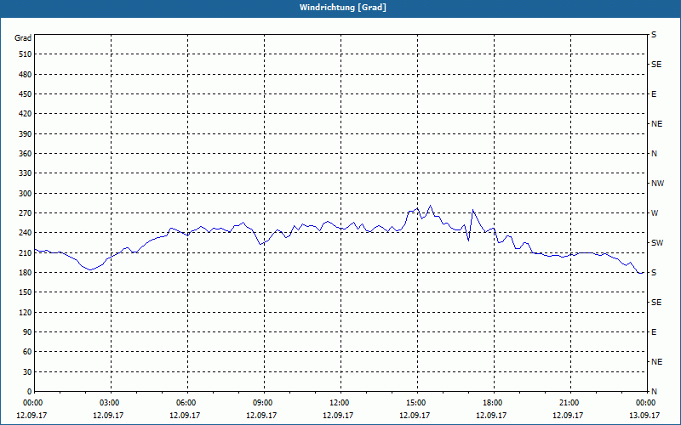Viewport: 681px width, 425px height.
Task: Click the 90 degree axis label
Action: (27, 332)
